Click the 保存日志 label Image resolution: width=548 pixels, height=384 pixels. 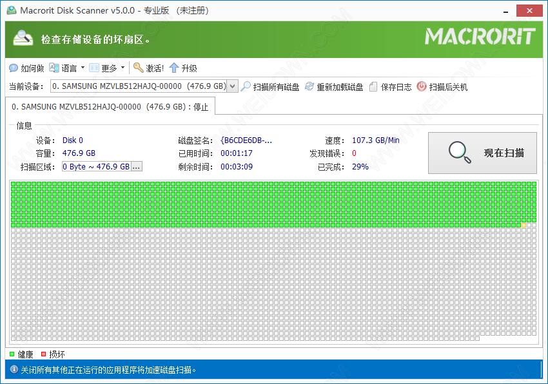[x=396, y=87]
